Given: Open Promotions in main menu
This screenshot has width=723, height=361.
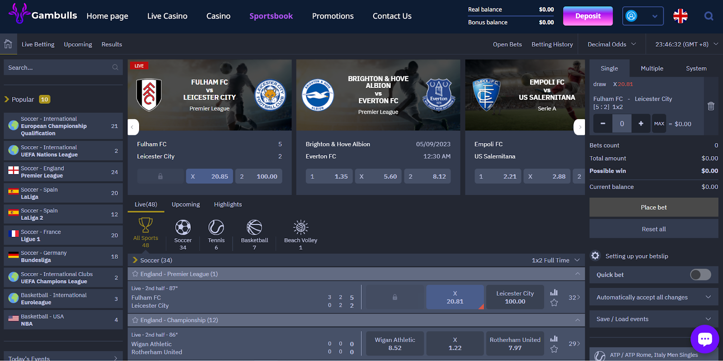Looking at the screenshot, I should [x=333, y=16].
